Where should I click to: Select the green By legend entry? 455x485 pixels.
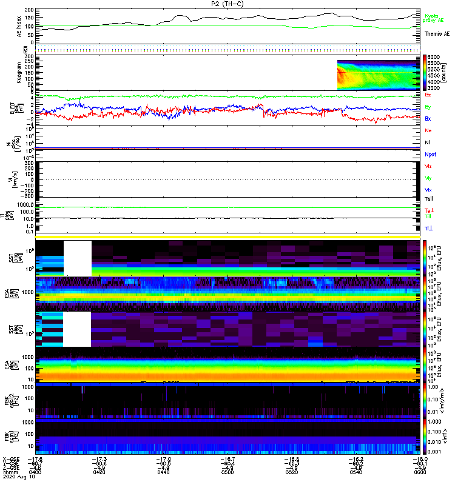click(x=428, y=107)
